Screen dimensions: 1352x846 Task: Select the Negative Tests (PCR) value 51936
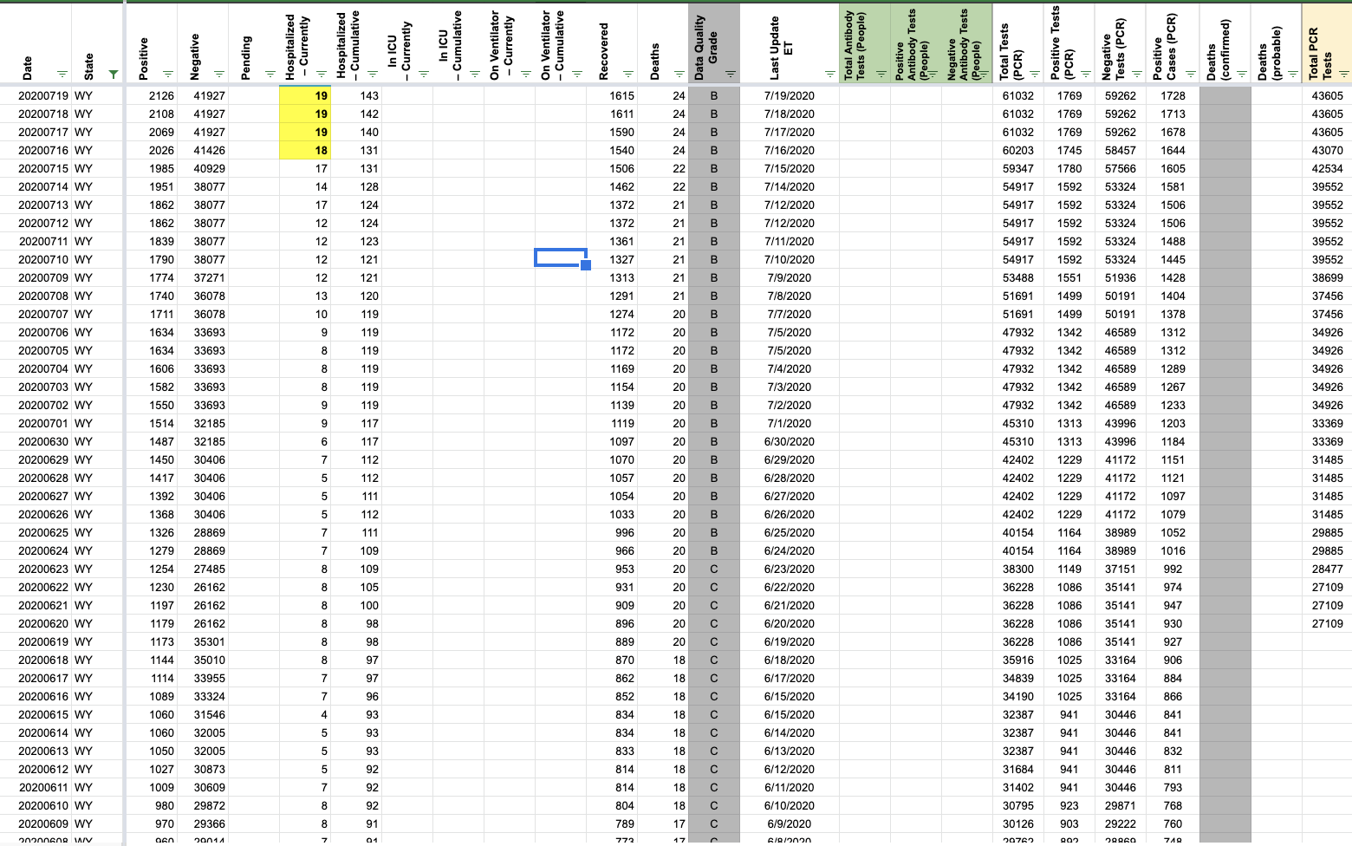[1120, 277]
